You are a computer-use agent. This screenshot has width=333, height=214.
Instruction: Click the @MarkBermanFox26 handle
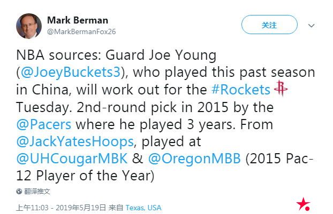pos(81,31)
